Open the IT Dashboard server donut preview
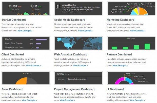Viewport: 157px width, 103px height. [131, 78]
